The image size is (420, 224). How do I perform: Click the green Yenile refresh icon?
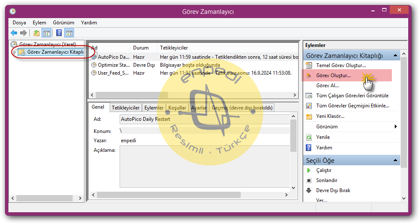pos(309,137)
